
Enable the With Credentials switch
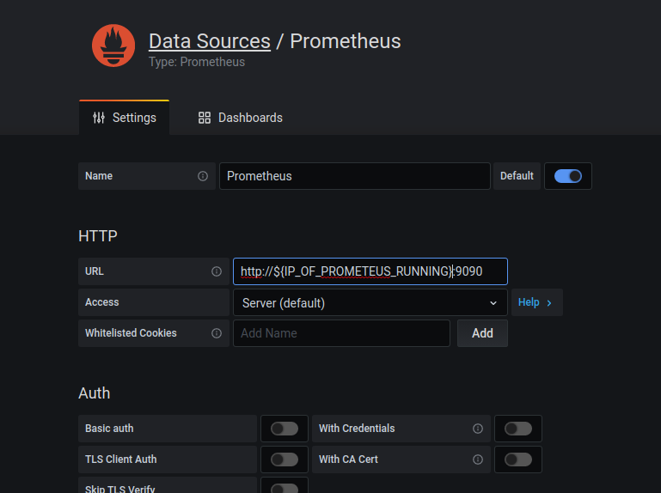tap(518, 429)
